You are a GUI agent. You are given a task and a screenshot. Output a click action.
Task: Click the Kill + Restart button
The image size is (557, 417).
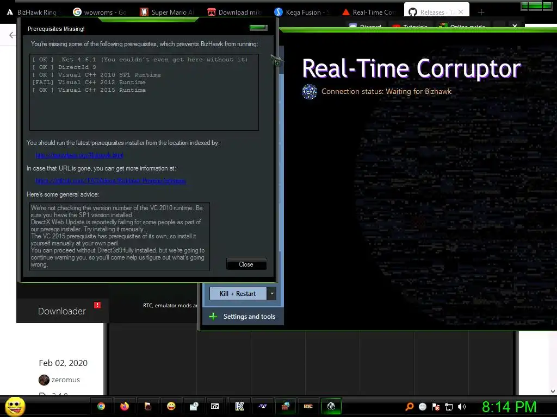238,294
